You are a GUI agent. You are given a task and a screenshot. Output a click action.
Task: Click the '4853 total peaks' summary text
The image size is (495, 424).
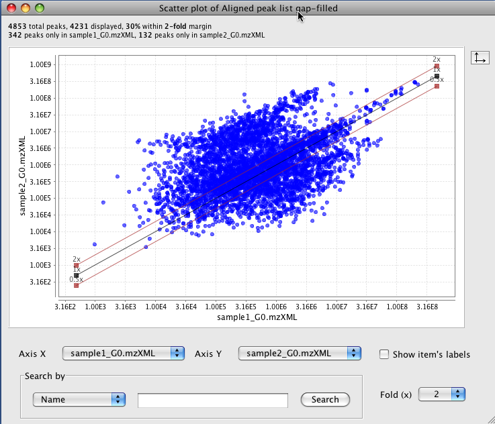point(38,26)
